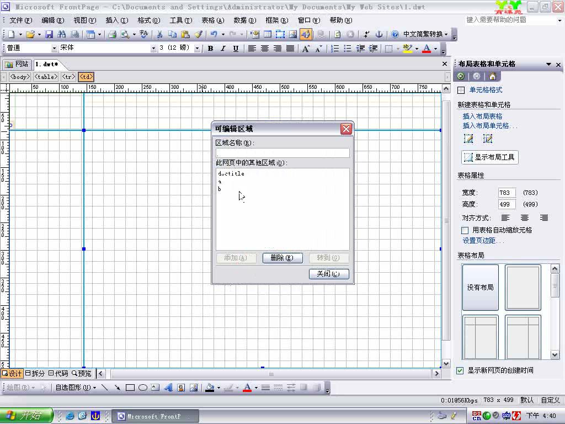The image size is (565, 424).
Task: Click the Draw layout table icon
Action: pos(468,139)
